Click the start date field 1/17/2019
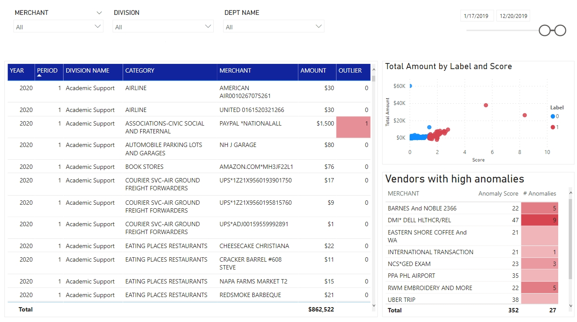Viewport: 577px width, 322px height. (477, 16)
